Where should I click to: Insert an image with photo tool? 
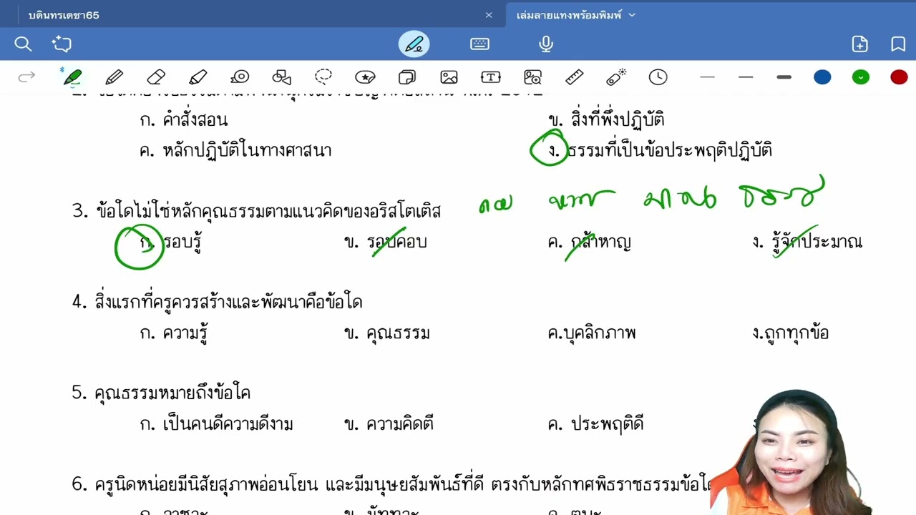click(x=449, y=77)
